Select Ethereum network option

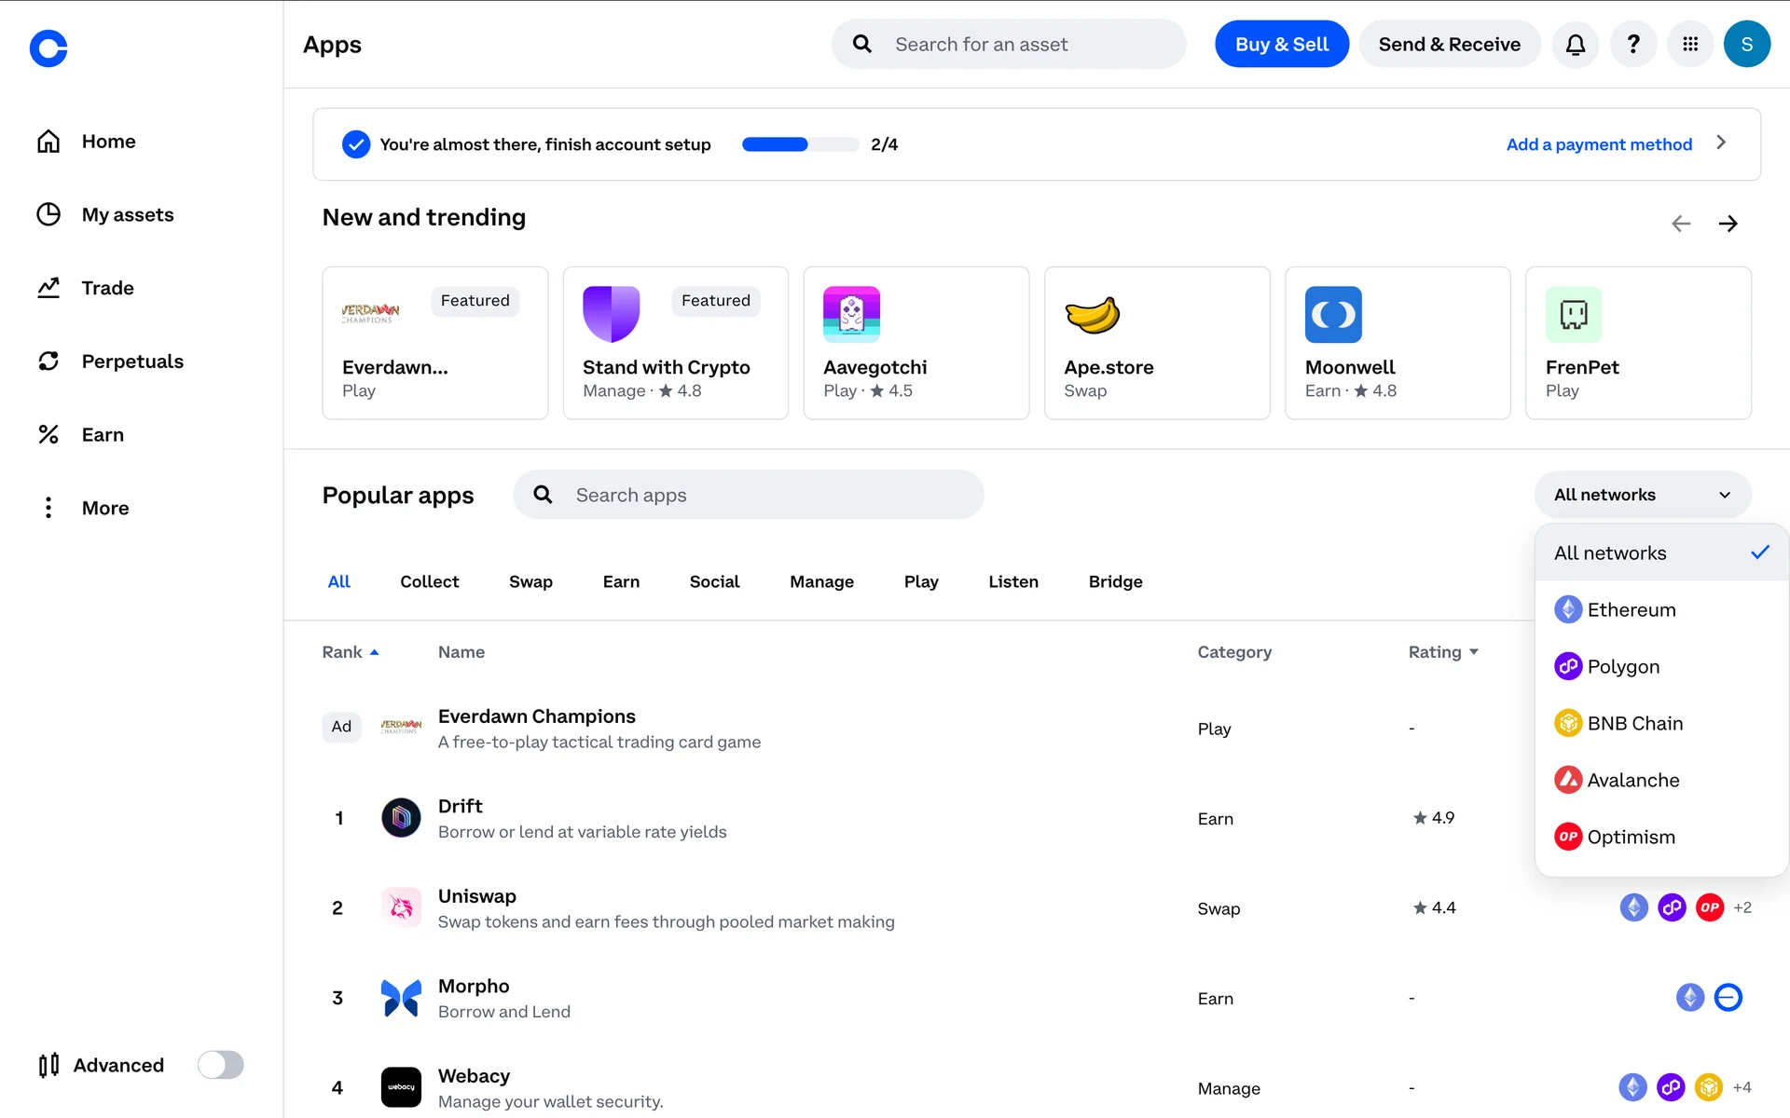1631,609
